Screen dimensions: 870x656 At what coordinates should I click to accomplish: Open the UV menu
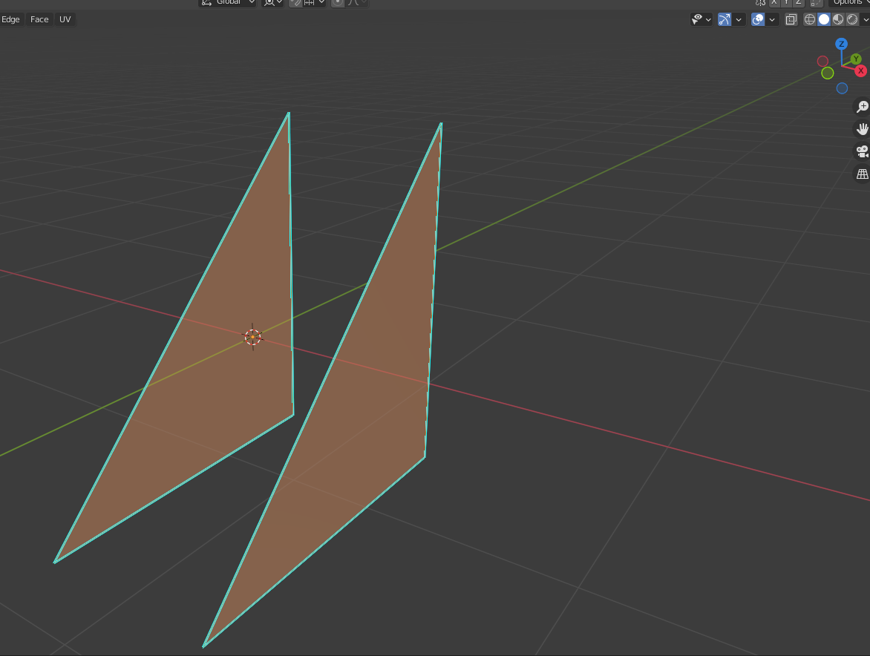coord(65,19)
